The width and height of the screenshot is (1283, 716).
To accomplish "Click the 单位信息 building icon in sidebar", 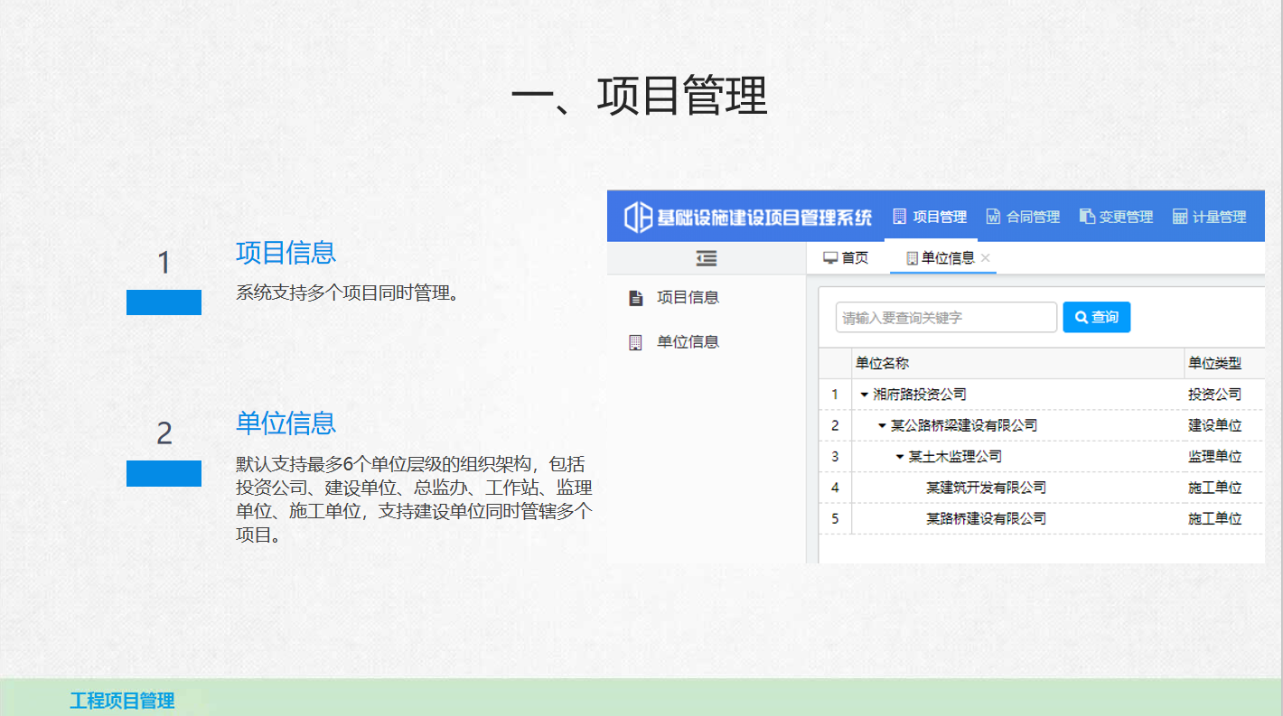I will tap(636, 342).
